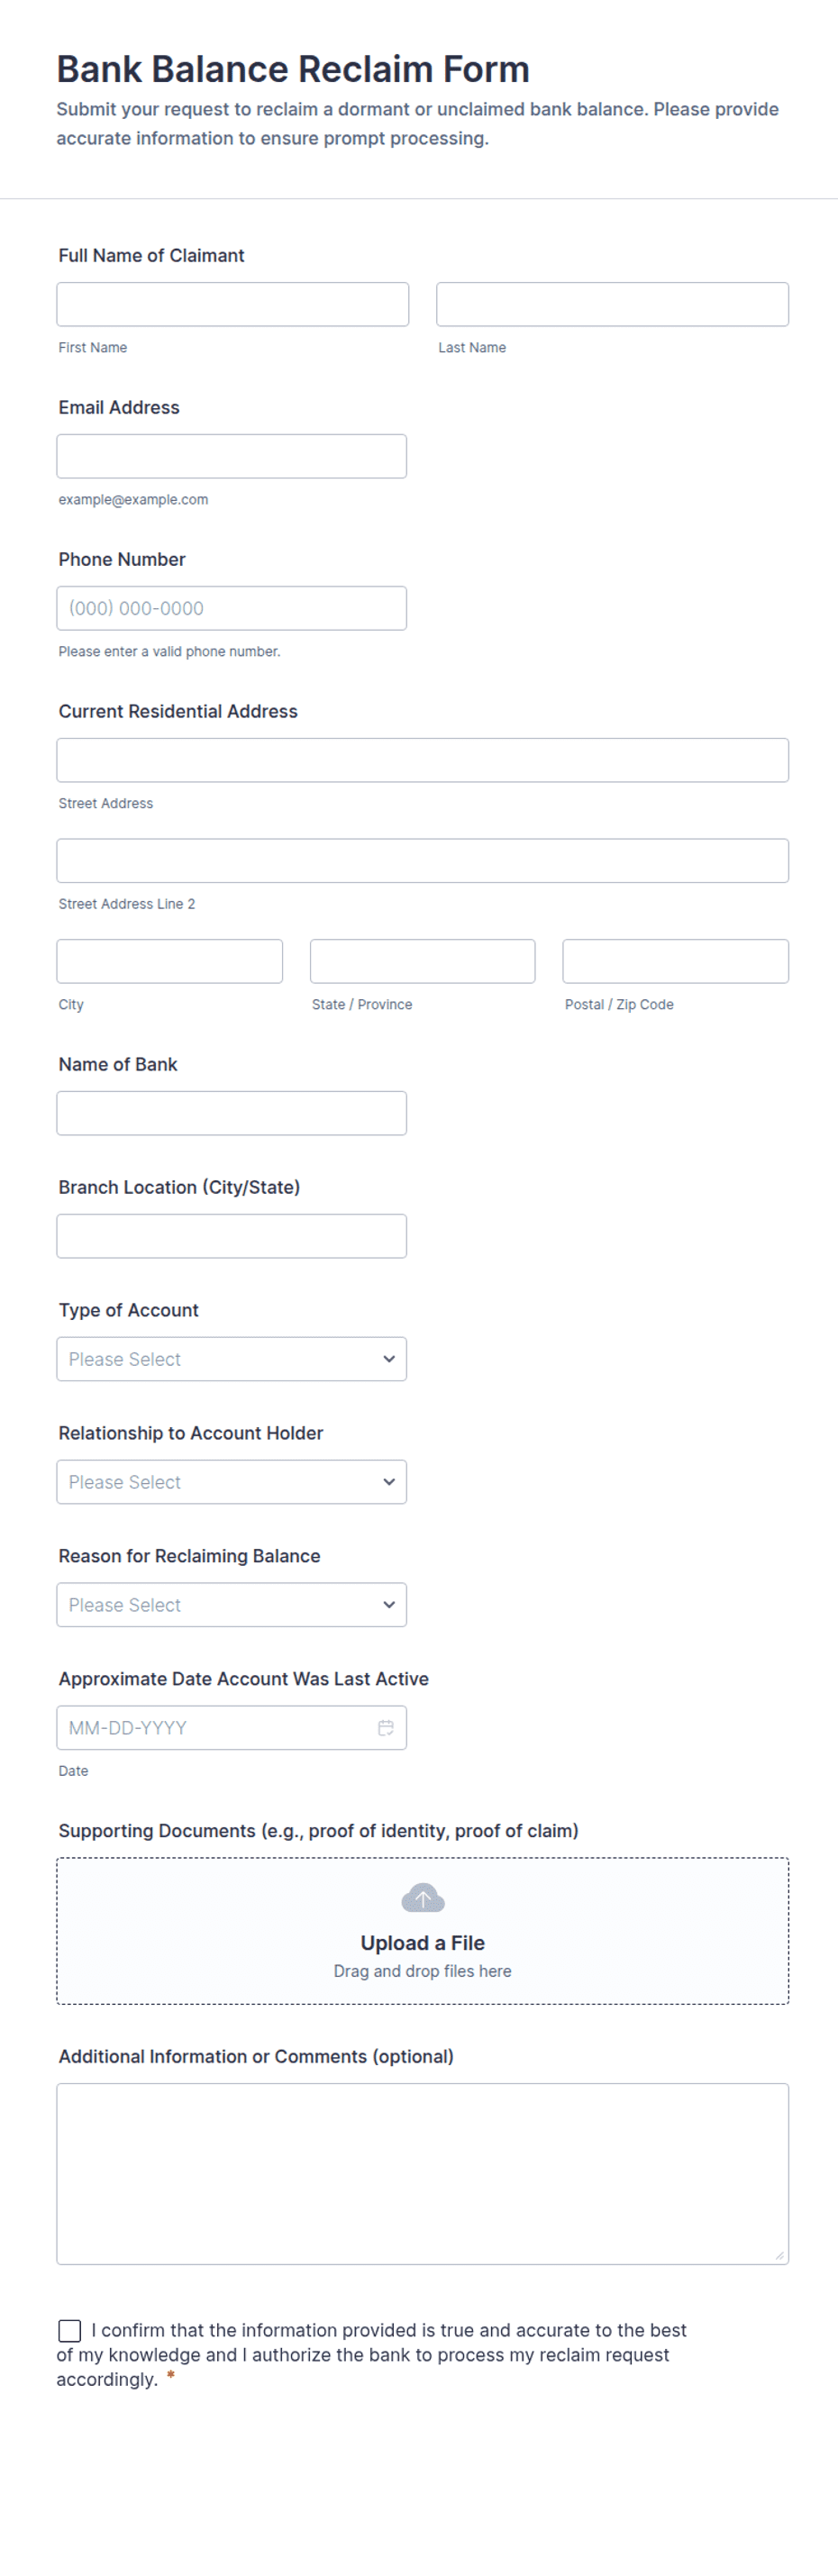Click the State / Province field
Screen dimensions: 838x2576
click(422, 961)
